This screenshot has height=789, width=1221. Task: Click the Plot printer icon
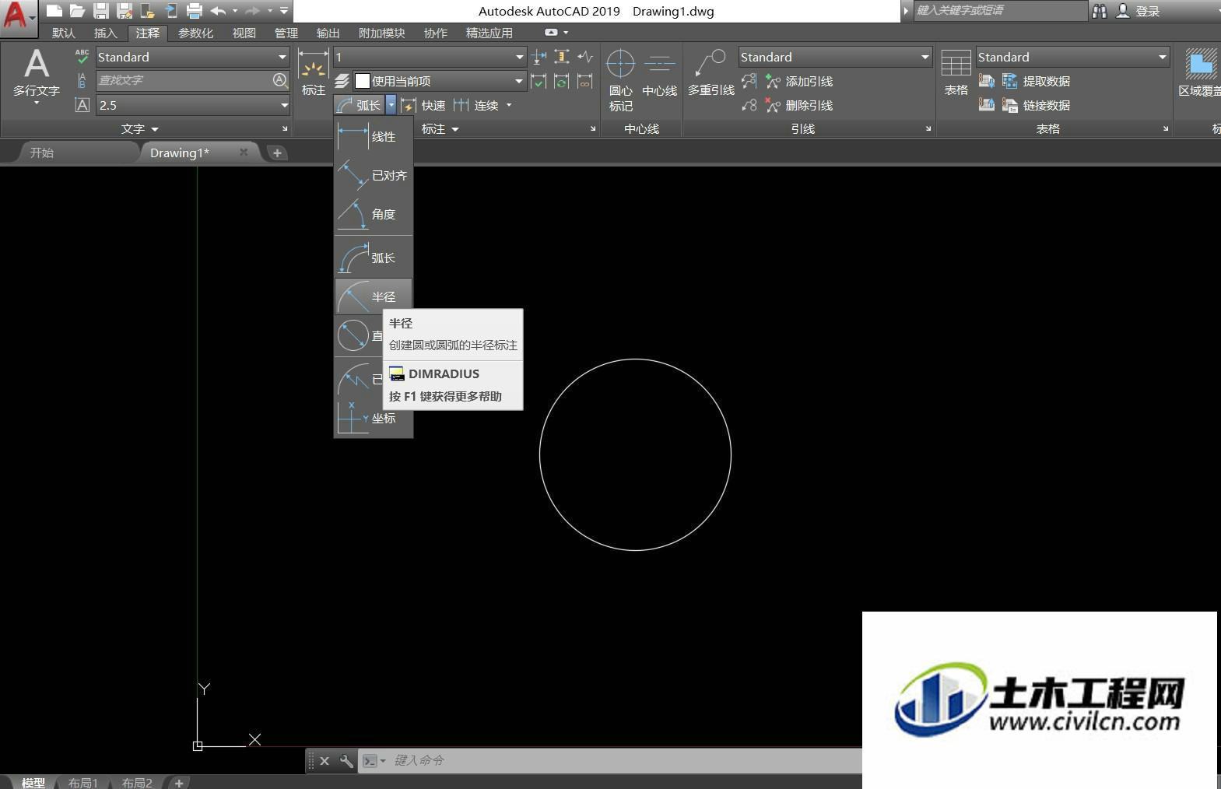coord(195,11)
